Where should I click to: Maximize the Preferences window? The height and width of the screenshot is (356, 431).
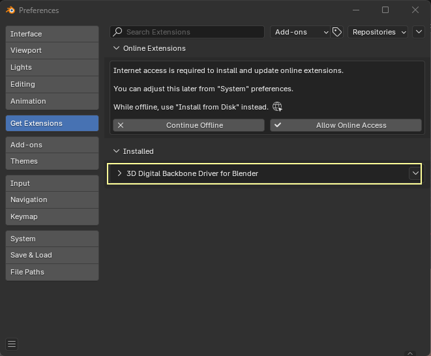click(x=385, y=10)
